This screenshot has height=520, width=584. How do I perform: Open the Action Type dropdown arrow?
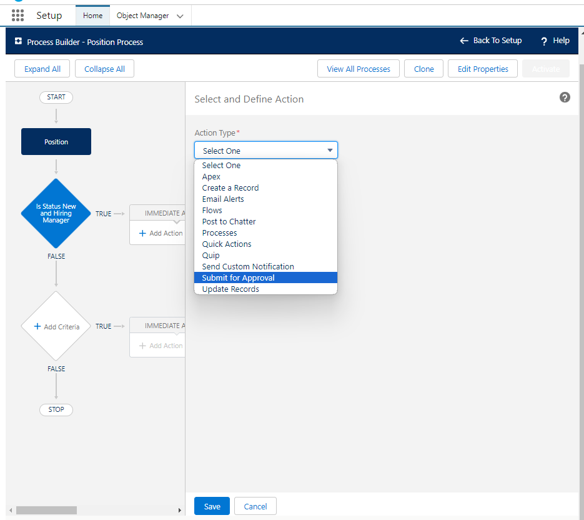click(330, 150)
